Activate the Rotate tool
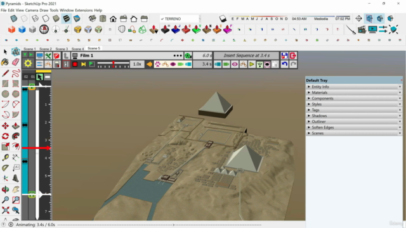 pyautogui.click(x=5, y=136)
